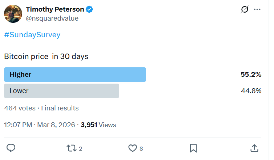The height and width of the screenshot is (160, 274).
Task: Like the post with the heart icon
Action: coord(133,148)
